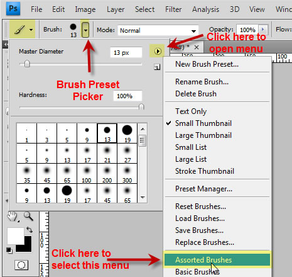This screenshot has width=292, height=277.
Task: Click the Master Diameter slider handle
Action: (x=27, y=64)
